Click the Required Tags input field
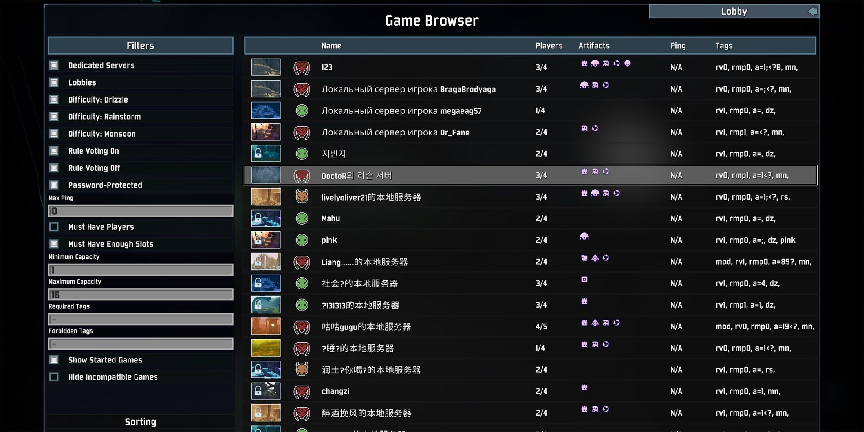Screen dimensions: 864x432 click(141, 319)
